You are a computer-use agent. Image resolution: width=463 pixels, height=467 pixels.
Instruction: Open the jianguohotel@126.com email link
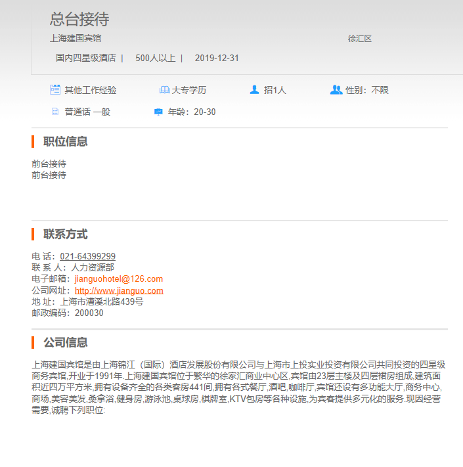(x=119, y=279)
